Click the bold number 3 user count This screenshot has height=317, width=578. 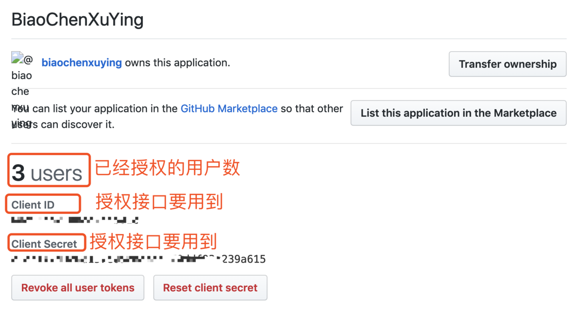18,173
